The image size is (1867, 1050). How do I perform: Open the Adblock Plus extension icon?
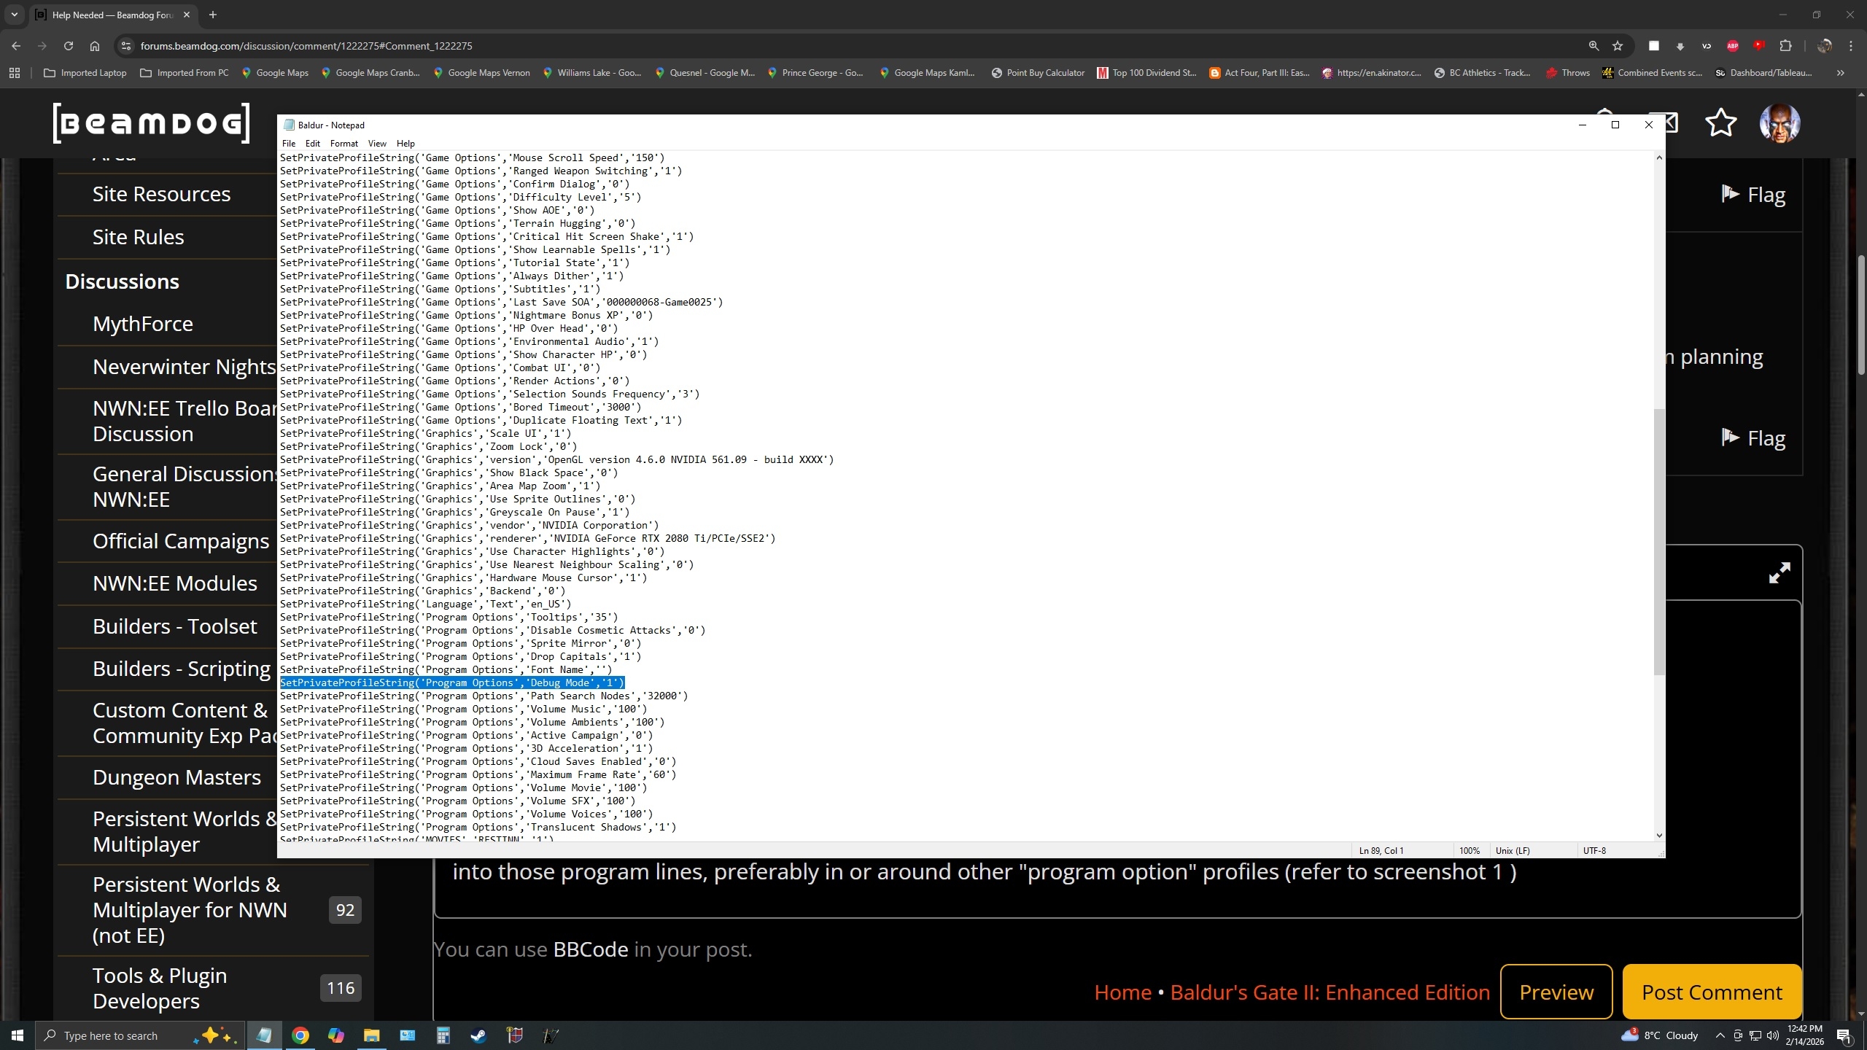coord(1734,45)
